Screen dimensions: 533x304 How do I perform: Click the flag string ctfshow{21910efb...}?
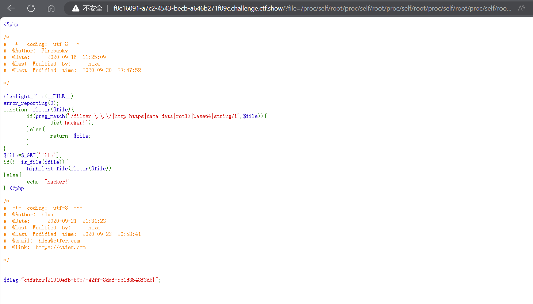tap(90, 280)
